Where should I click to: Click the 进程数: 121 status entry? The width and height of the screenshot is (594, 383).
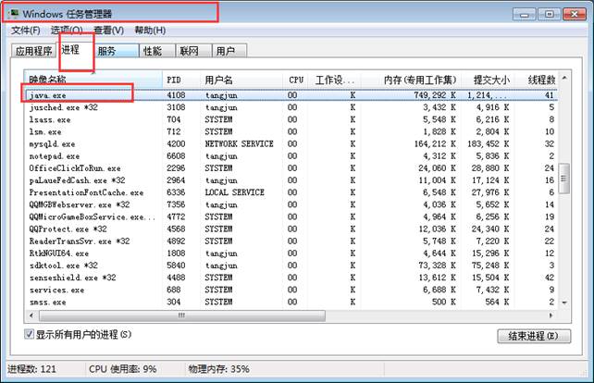coord(31,369)
